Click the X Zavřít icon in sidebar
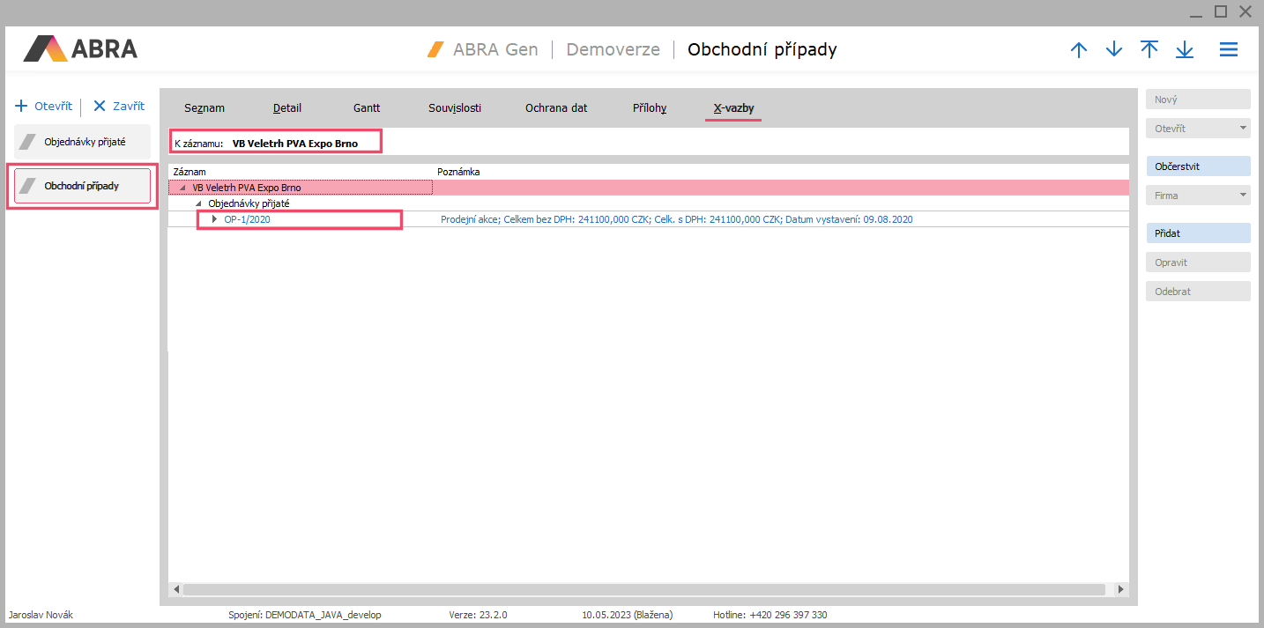This screenshot has width=1264, height=628. (x=100, y=106)
